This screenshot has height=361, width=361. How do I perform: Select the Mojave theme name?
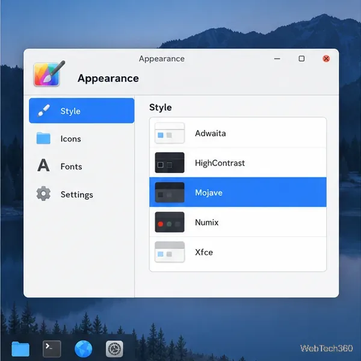click(x=209, y=193)
